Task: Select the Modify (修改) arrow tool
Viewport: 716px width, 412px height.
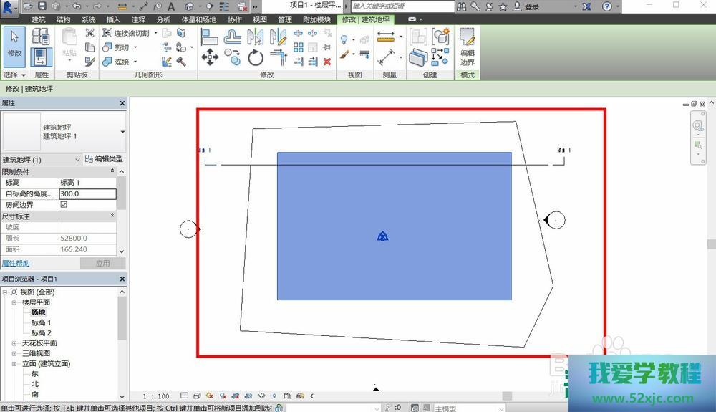Action: tap(14, 43)
